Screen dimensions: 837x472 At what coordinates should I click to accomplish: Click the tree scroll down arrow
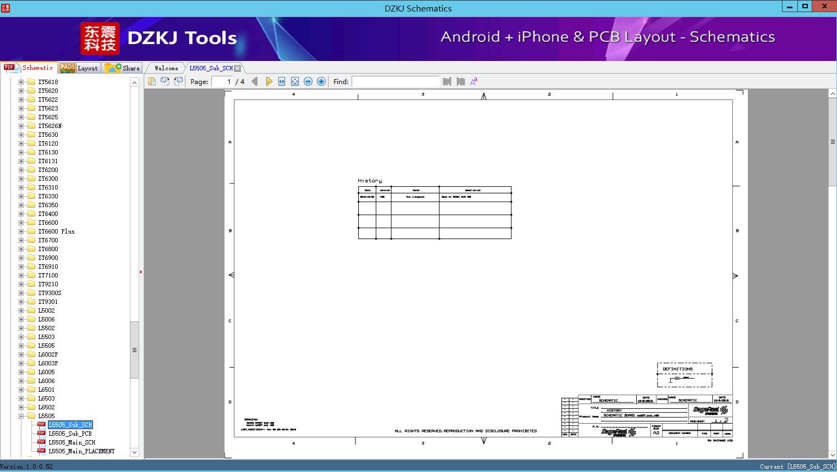point(134,452)
